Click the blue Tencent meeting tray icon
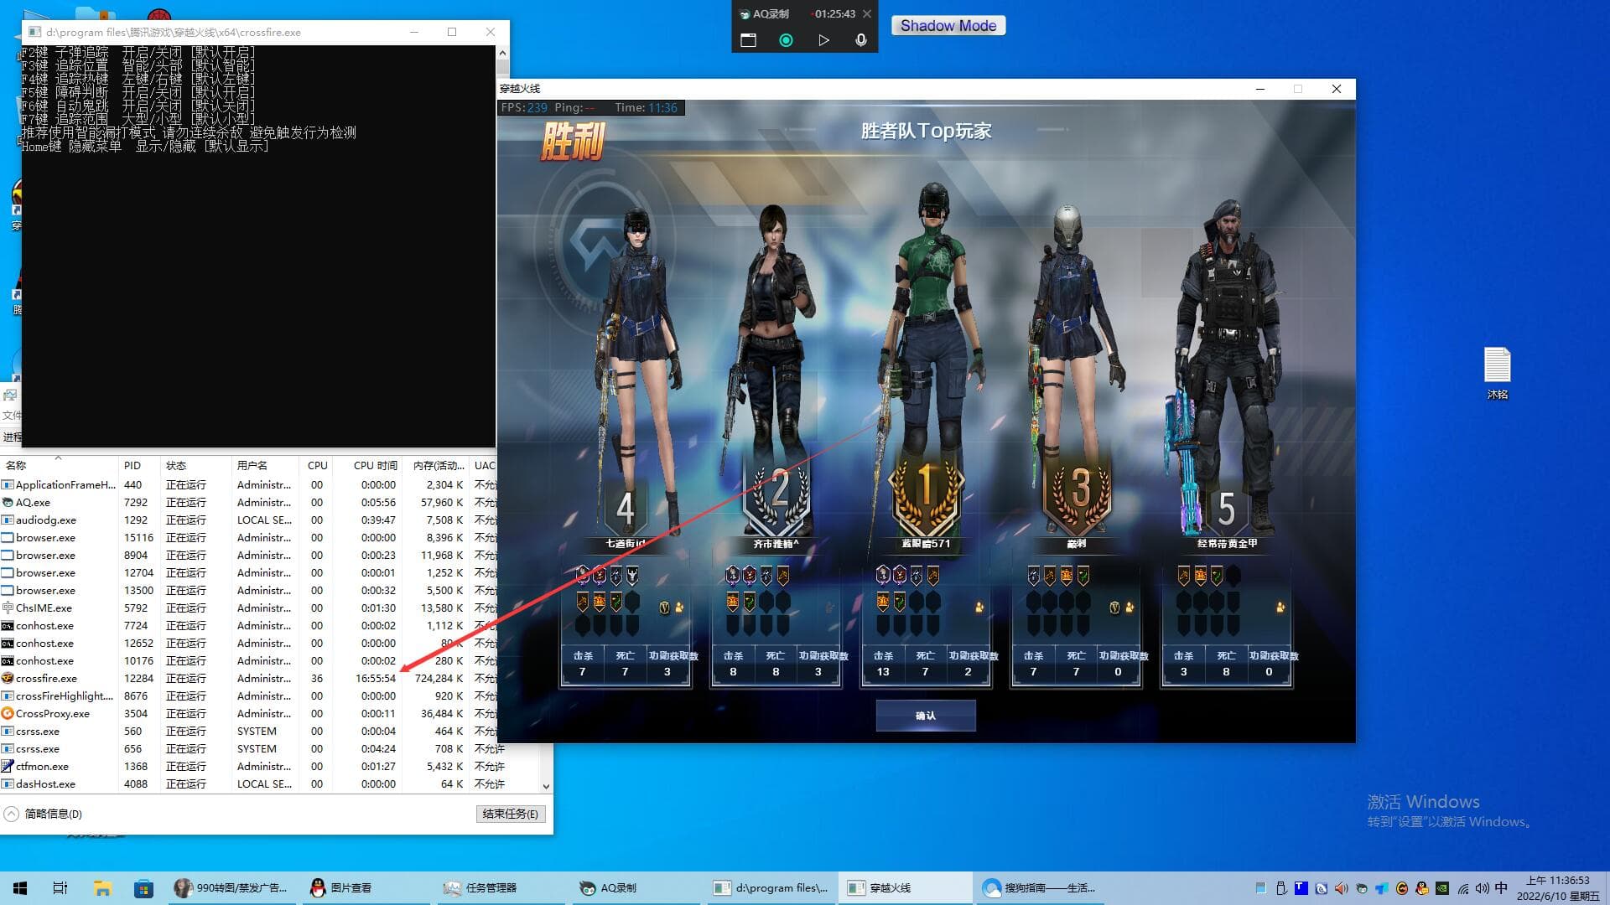This screenshot has height=905, width=1610. coord(1382,888)
